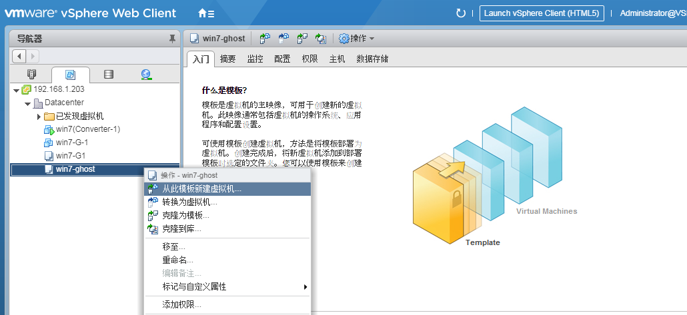
Task: Switch to Networking inventory view
Action: click(147, 75)
